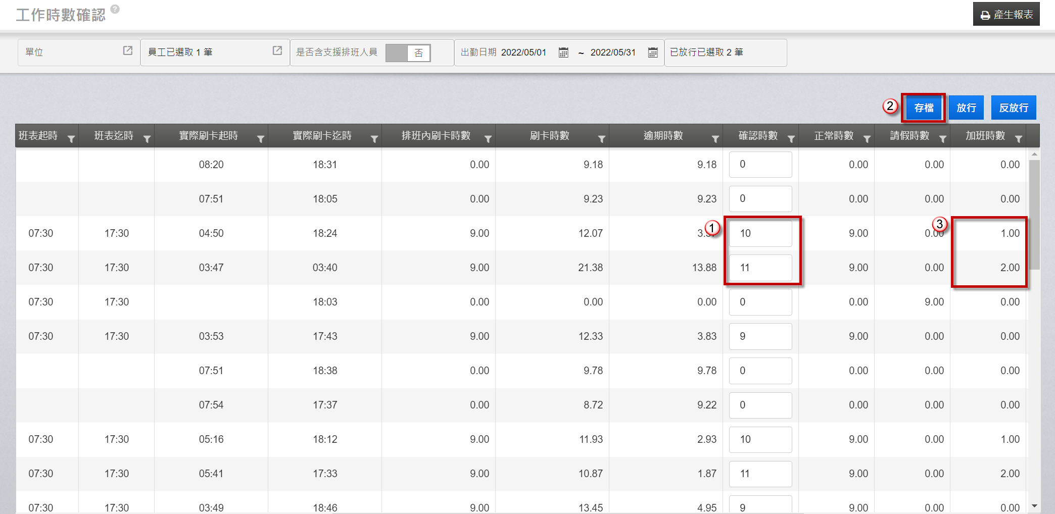Click the 存檔 save button

coord(924,108)
